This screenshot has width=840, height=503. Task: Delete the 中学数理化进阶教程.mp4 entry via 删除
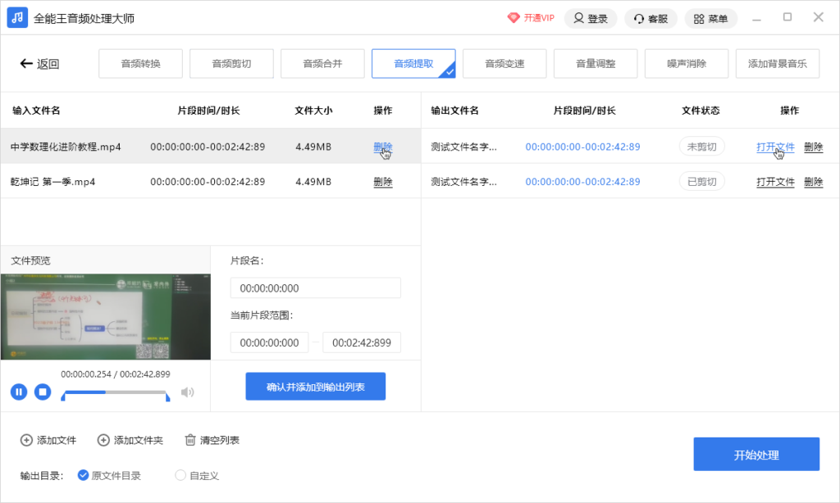[x=382, y=146]
